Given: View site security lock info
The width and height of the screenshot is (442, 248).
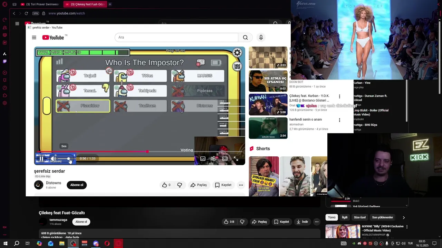Looking at the screenshot, I should tap(44, 13).
